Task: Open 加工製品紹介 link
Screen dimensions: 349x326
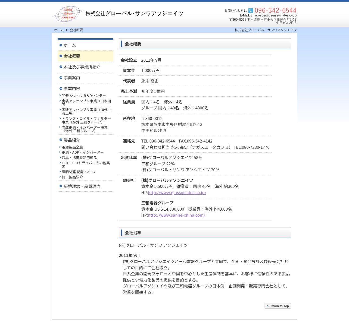Action: pos(72,177)
